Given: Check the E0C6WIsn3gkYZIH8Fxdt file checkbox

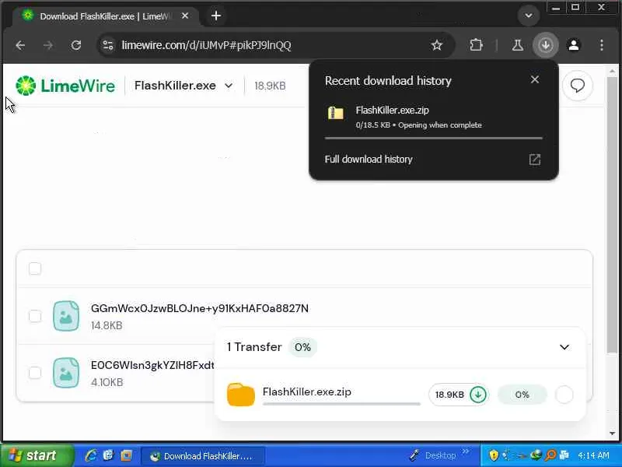Looking at the screenshot, I should click(35, 373).
